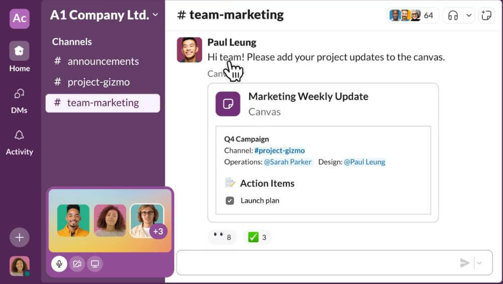
Task: Open the Ac workspace switcher icon
Action: (20, 19)
